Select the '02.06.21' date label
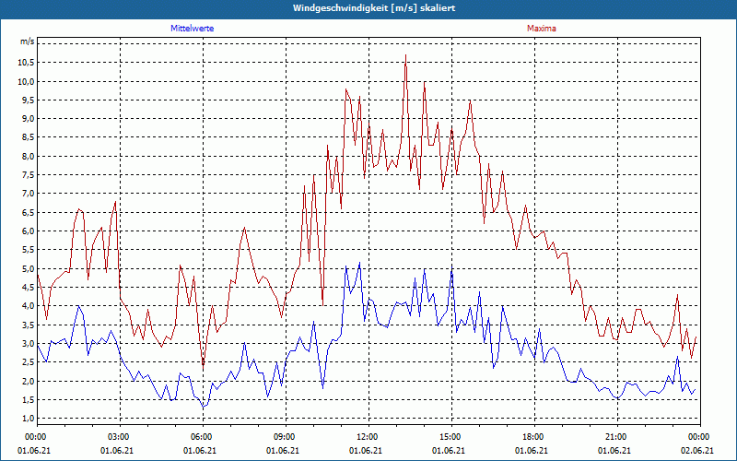This screenshot has height=461, width=737. click(x=697, y=450)
